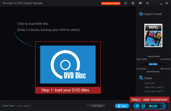Screen dimensions: 171x111
Task: Click the Want More Formats? banner
Action: point(111,3)
